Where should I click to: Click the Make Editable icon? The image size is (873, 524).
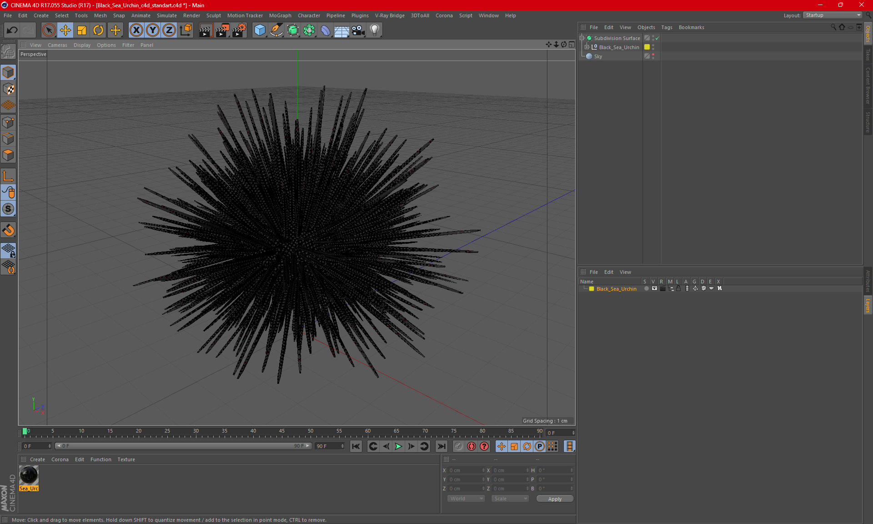(8, 52)
